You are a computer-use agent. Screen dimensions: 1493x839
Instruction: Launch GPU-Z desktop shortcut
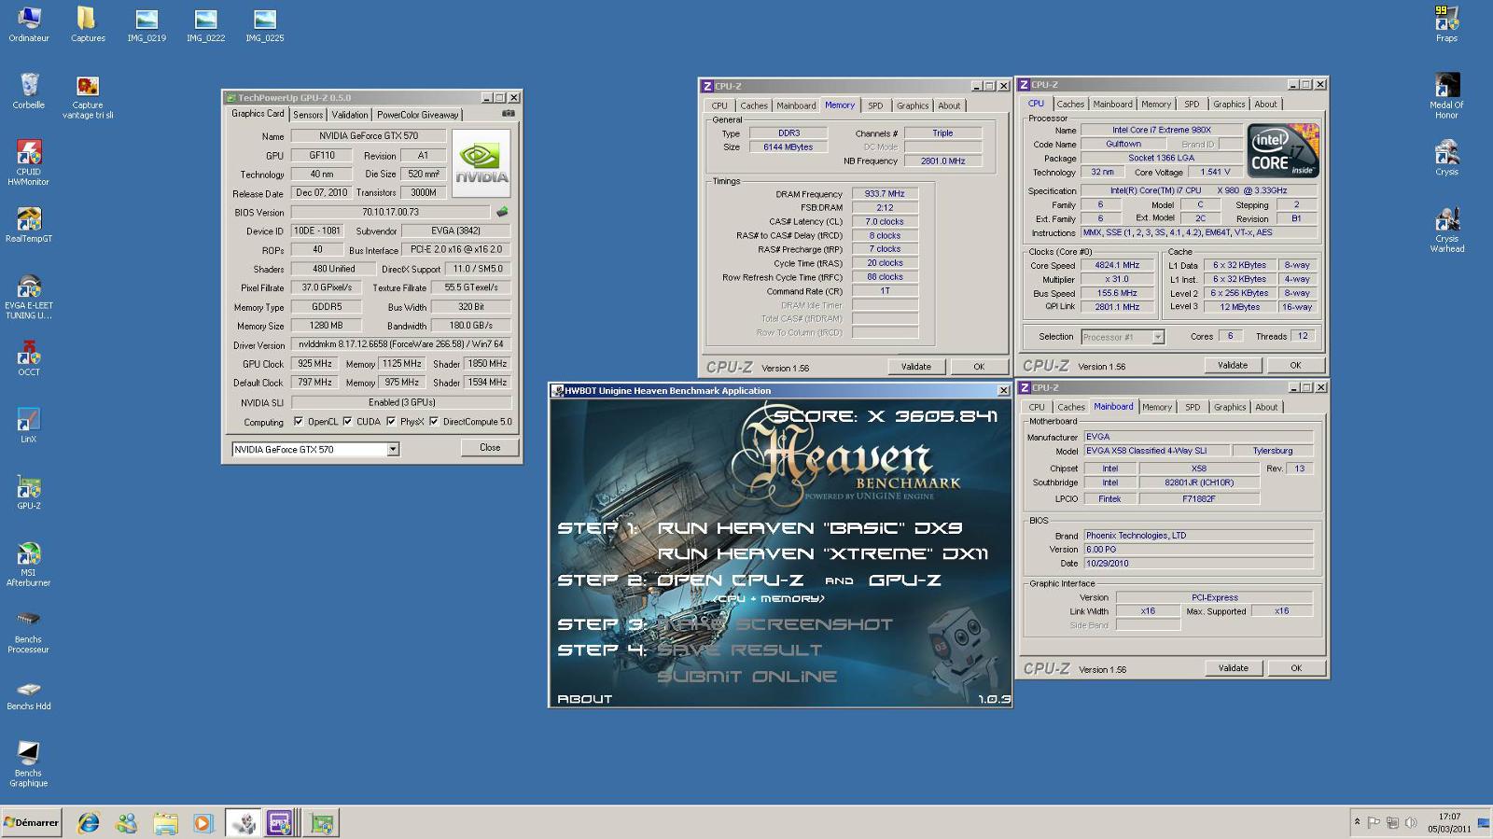[29, 493]
